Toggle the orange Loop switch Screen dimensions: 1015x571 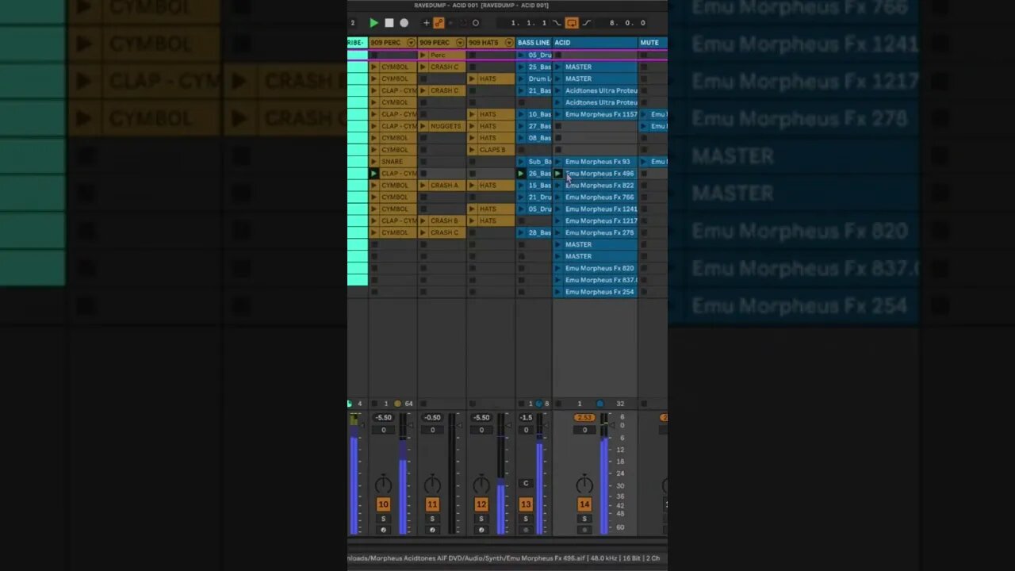pyautogui.click(x=572, y=23)
